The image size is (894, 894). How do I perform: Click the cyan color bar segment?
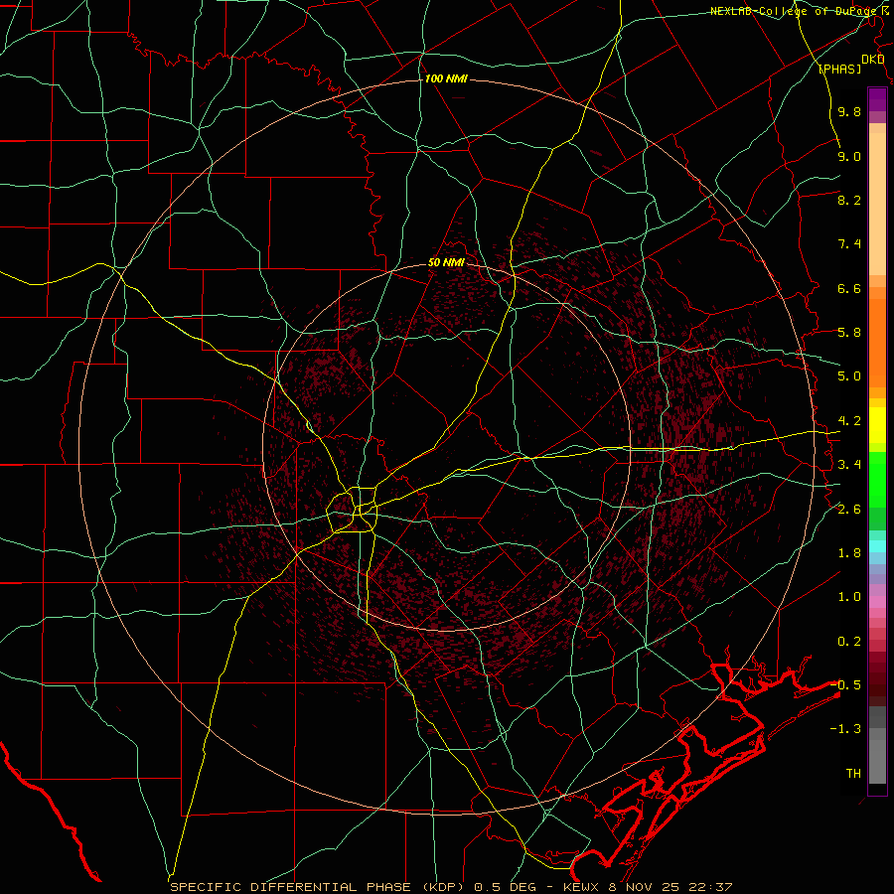[x=877, y=546]
